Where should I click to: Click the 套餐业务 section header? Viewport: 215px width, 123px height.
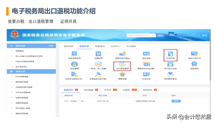click(31, 71)
